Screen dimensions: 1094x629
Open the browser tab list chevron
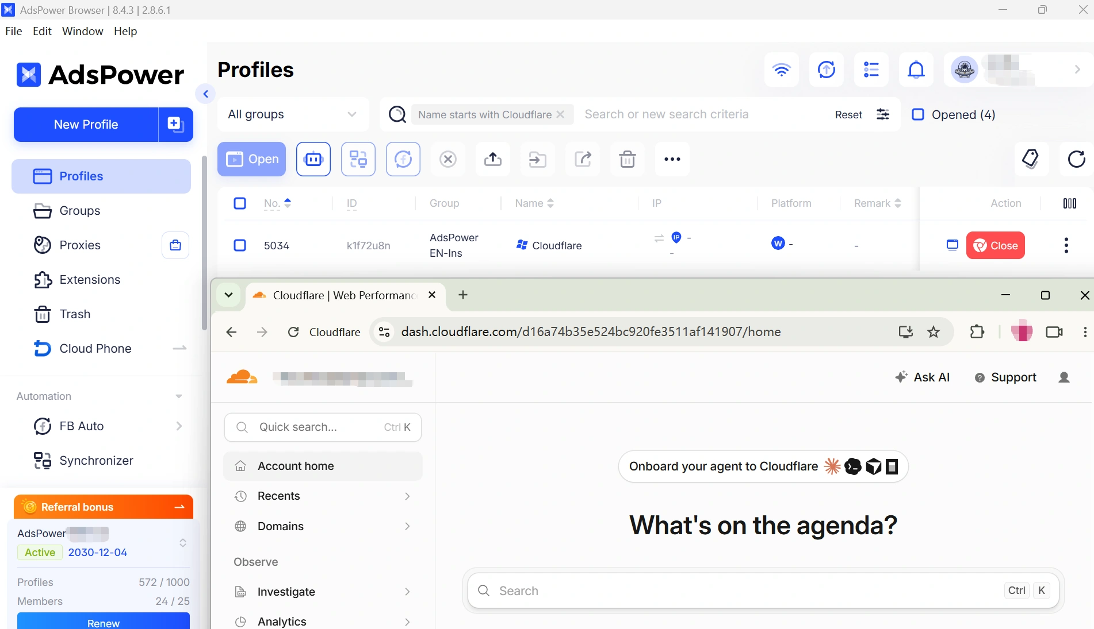(228, 295)
